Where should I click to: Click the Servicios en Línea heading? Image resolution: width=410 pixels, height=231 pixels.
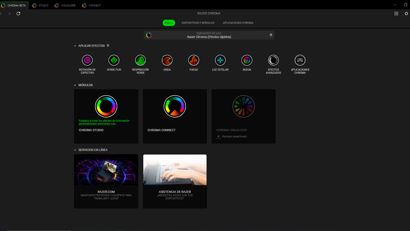[x=93, y=150]
